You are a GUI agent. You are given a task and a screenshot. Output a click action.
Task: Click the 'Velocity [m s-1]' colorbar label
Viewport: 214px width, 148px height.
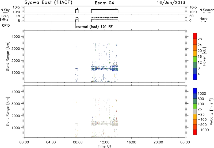tap(211, 111)
